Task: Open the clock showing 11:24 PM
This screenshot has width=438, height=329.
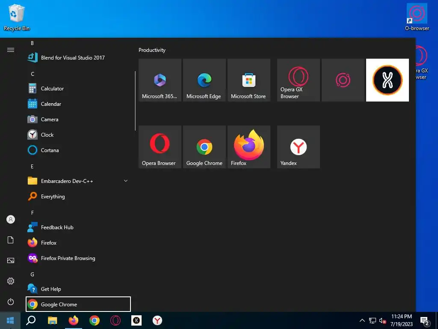Action: click(x=402, y=320)
